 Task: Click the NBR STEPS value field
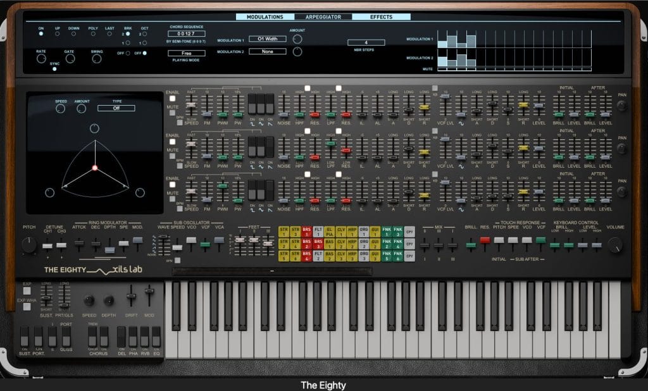pyautogui.click(x=366, y=42)
